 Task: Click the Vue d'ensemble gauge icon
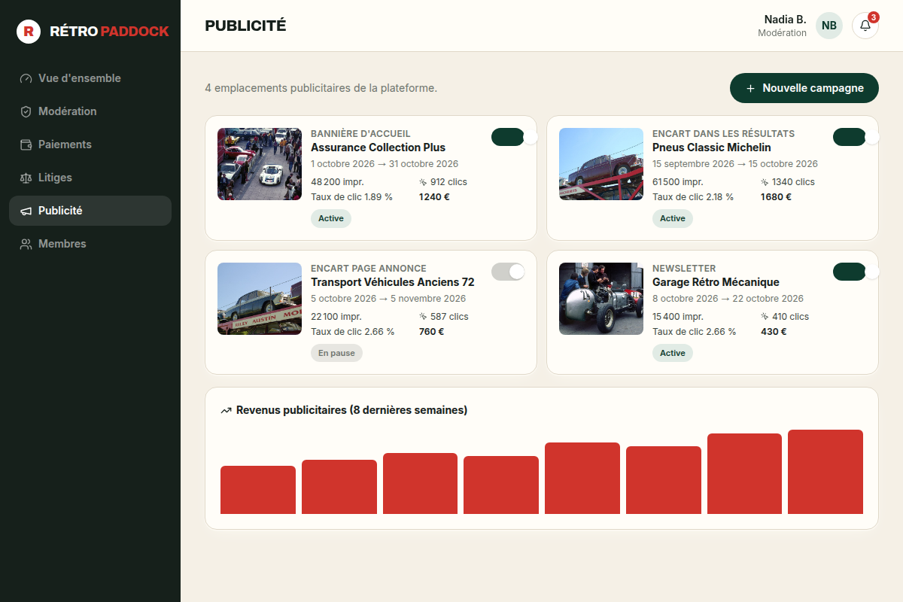click(x=26, y=78)
